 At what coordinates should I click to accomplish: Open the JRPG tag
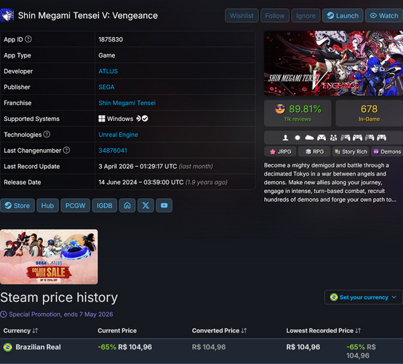280,151
